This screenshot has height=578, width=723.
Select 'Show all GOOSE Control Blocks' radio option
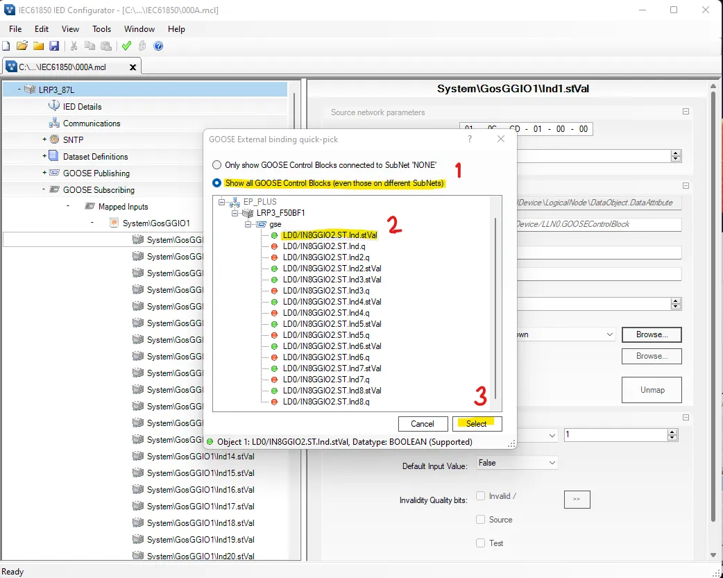point(216,183)
